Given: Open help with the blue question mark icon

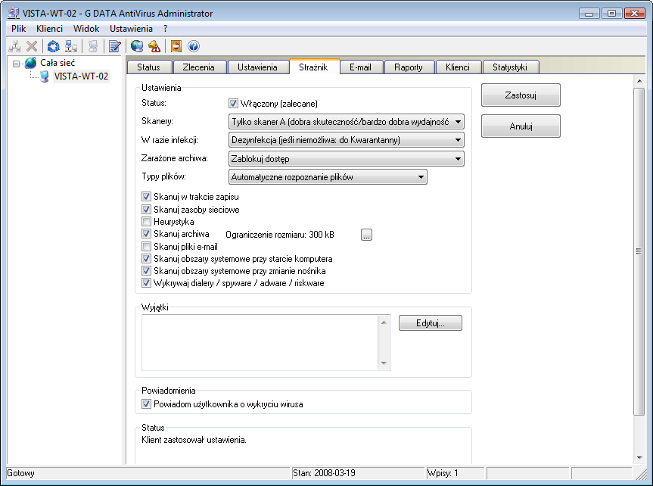Looking at the screenshot, I should pyautogui.click(x=193, y=46).
